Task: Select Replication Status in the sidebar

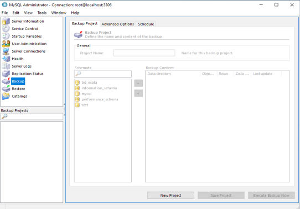Action: point(28,74)
